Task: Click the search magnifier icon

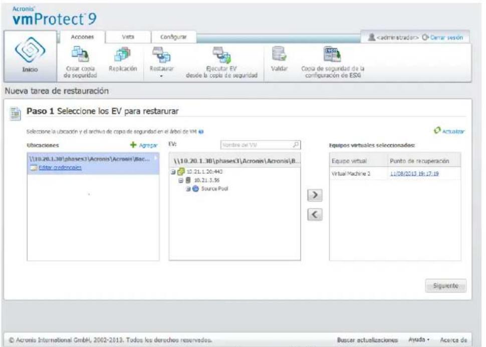Action: pyautogui.click(x=296, y=144)
